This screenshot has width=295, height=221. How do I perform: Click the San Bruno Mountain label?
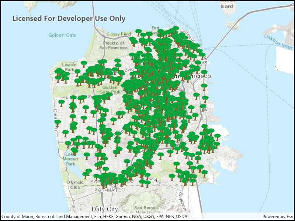pos(145,210)
